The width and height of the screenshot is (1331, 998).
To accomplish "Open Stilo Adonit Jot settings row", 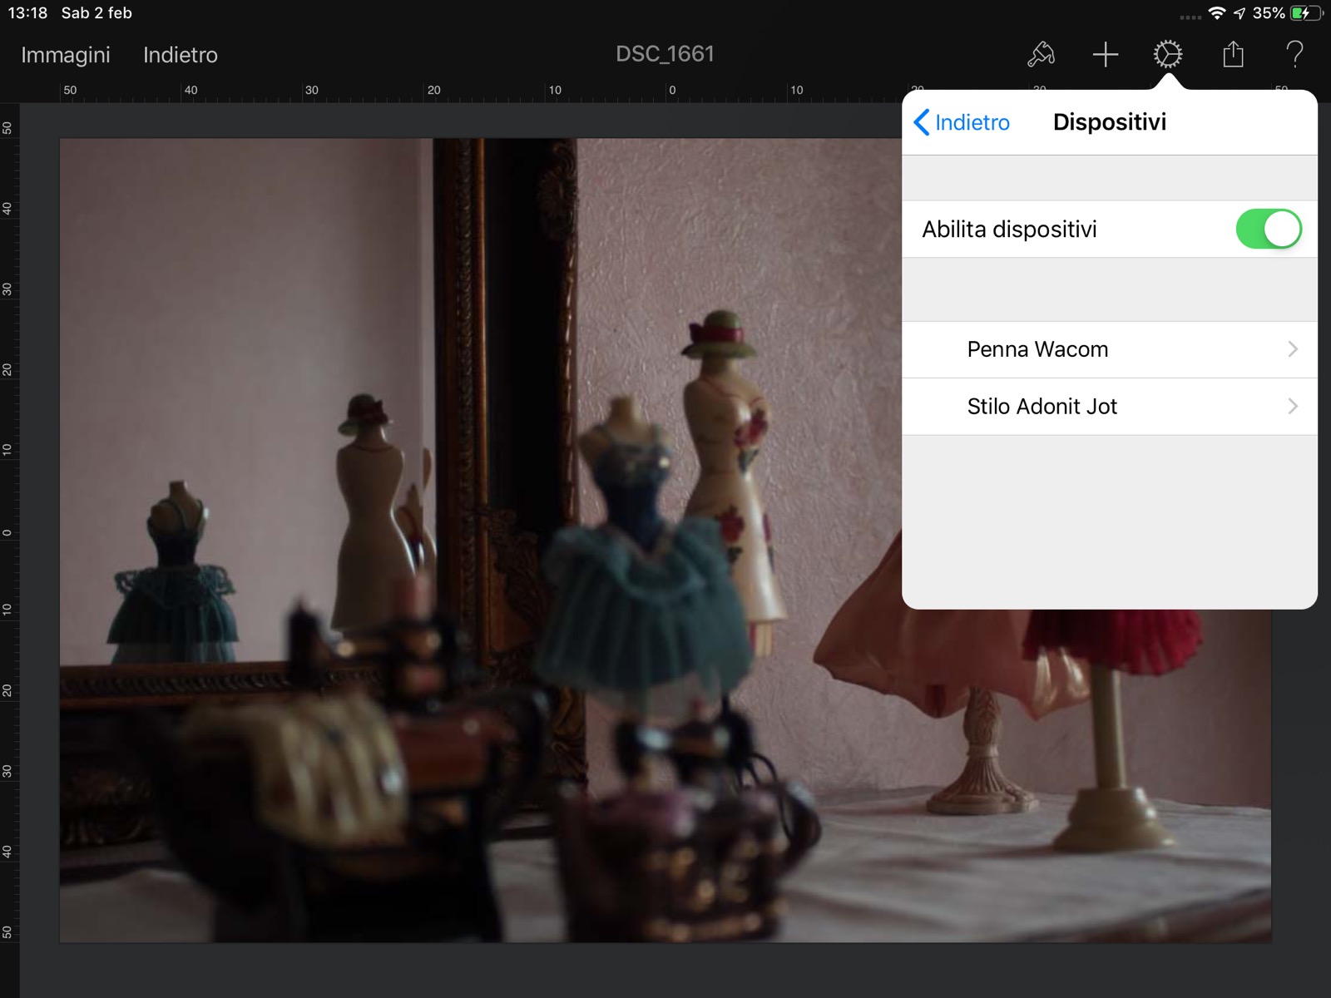I will 1110,407.
